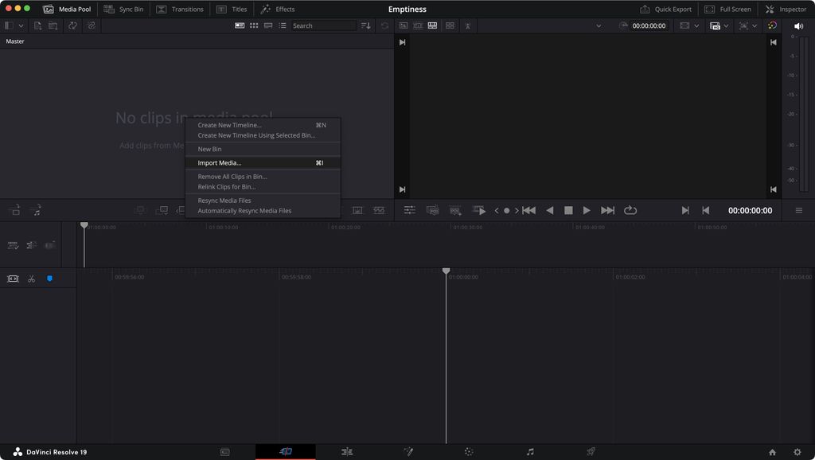Select New Bin in the context menu
815x460 pixels.
click(209, 149)
